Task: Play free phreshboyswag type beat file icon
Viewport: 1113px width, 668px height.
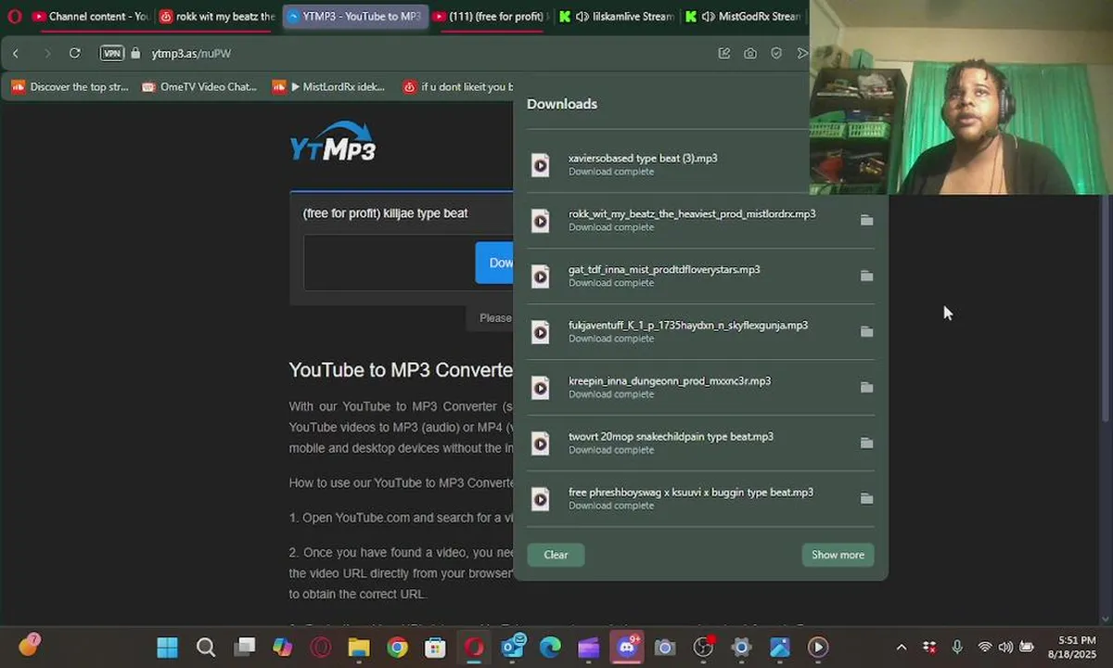Action: tap(541, 499)
